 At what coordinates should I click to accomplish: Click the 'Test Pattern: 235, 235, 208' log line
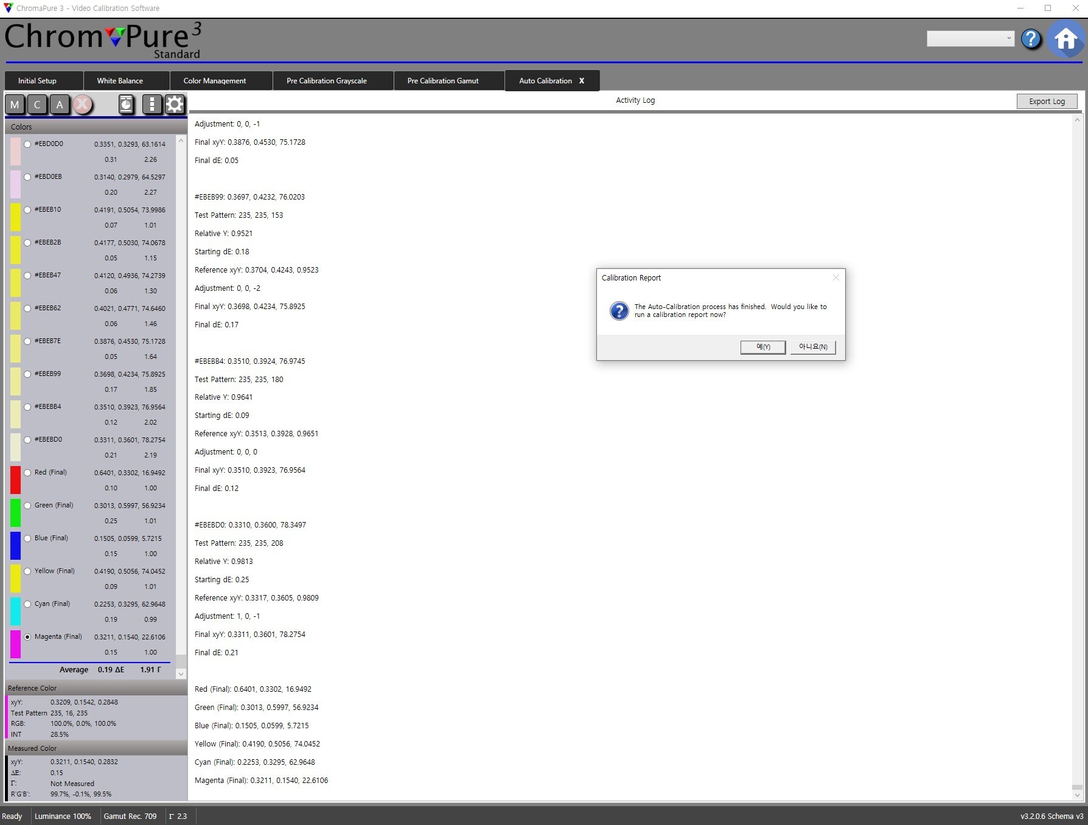click(x=239, y=543)
